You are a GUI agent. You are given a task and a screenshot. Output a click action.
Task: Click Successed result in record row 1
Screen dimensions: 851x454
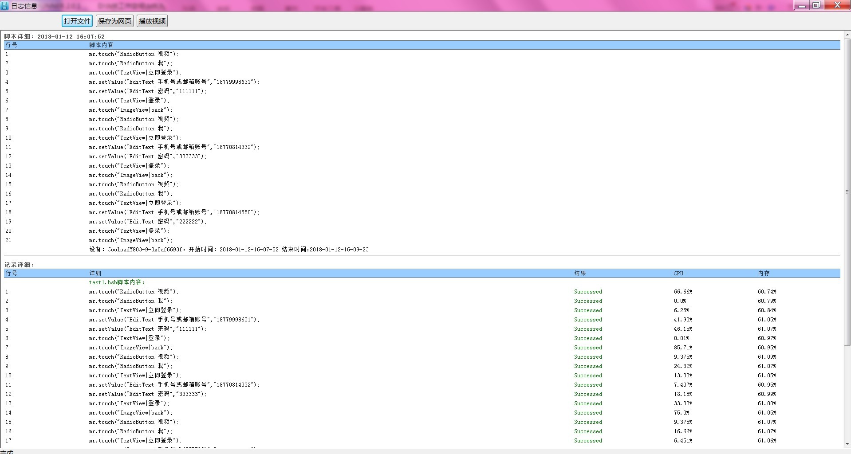click(588, 292)
